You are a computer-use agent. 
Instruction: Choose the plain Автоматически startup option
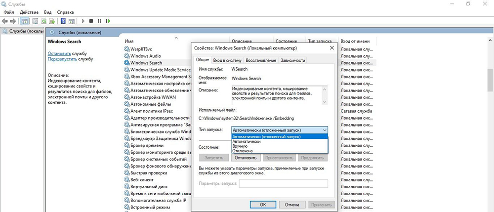pos(280,142)
